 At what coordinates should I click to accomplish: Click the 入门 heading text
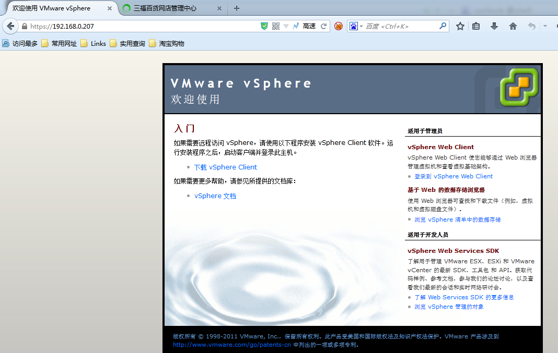(x=184, y=128)
